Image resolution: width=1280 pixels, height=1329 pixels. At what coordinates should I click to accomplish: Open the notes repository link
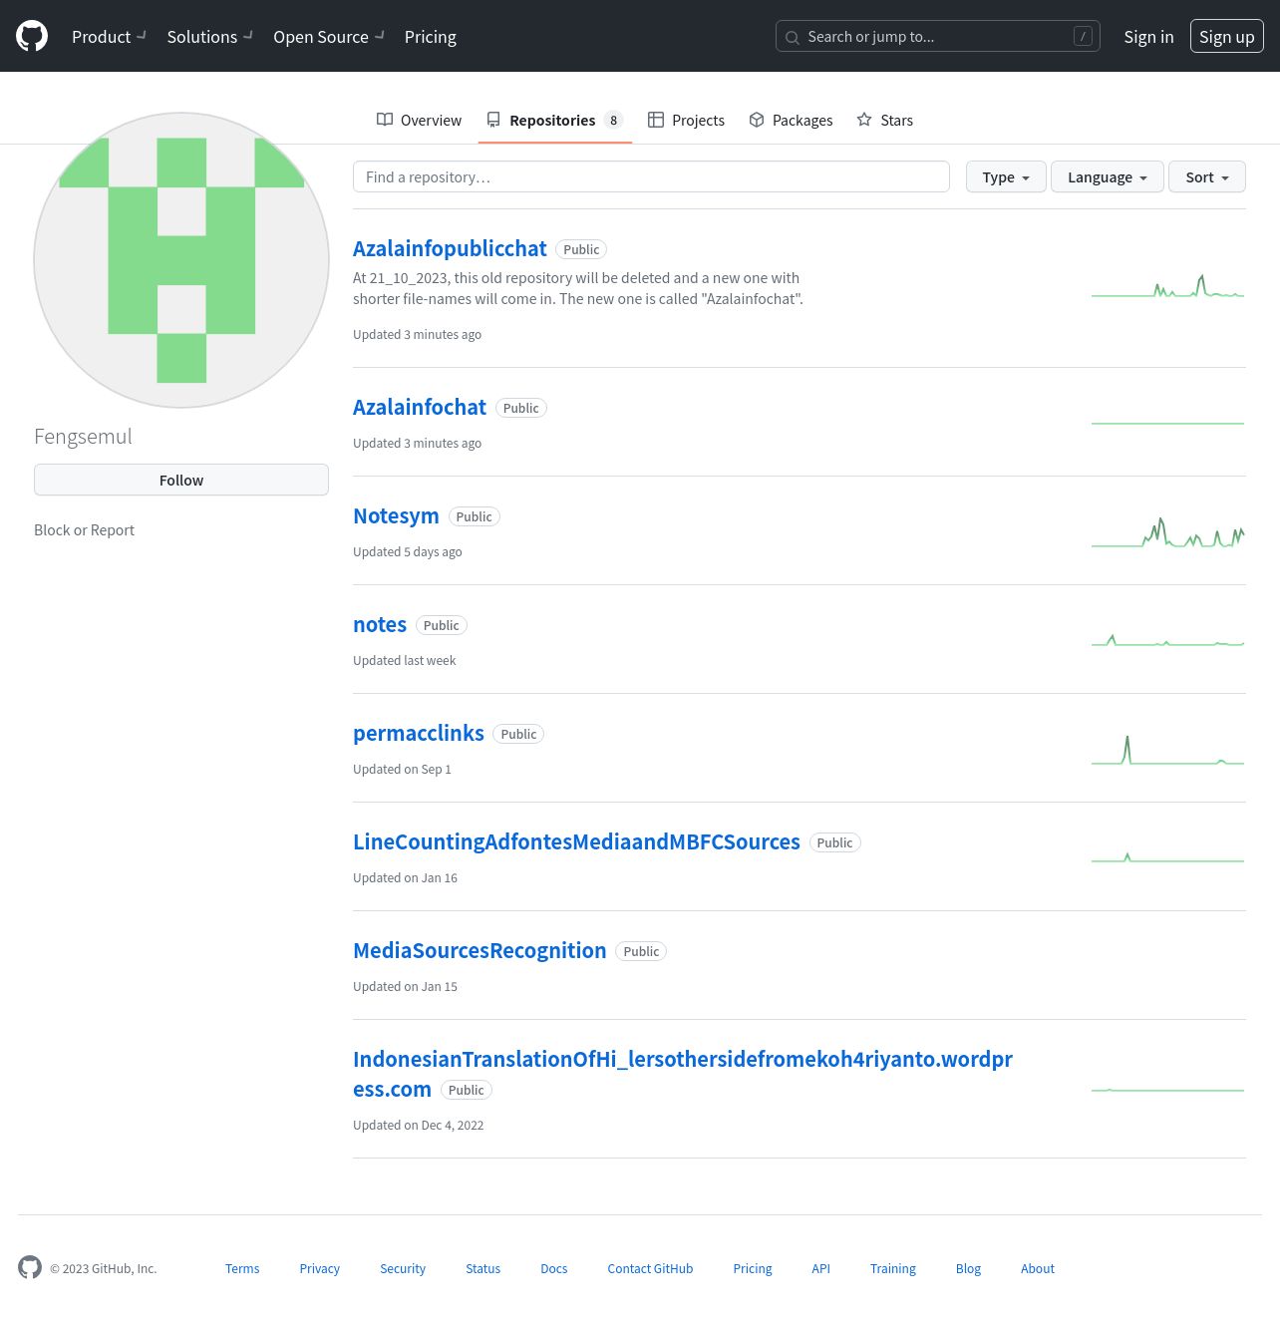tap(380, 624)
